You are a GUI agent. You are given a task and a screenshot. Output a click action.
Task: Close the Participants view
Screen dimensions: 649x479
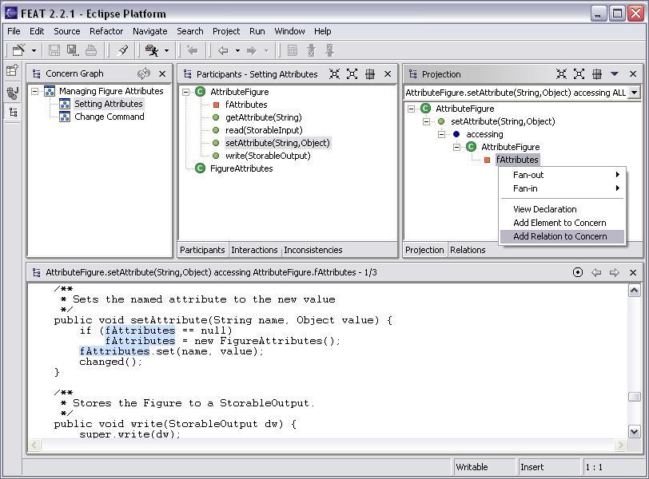[388, 74]
